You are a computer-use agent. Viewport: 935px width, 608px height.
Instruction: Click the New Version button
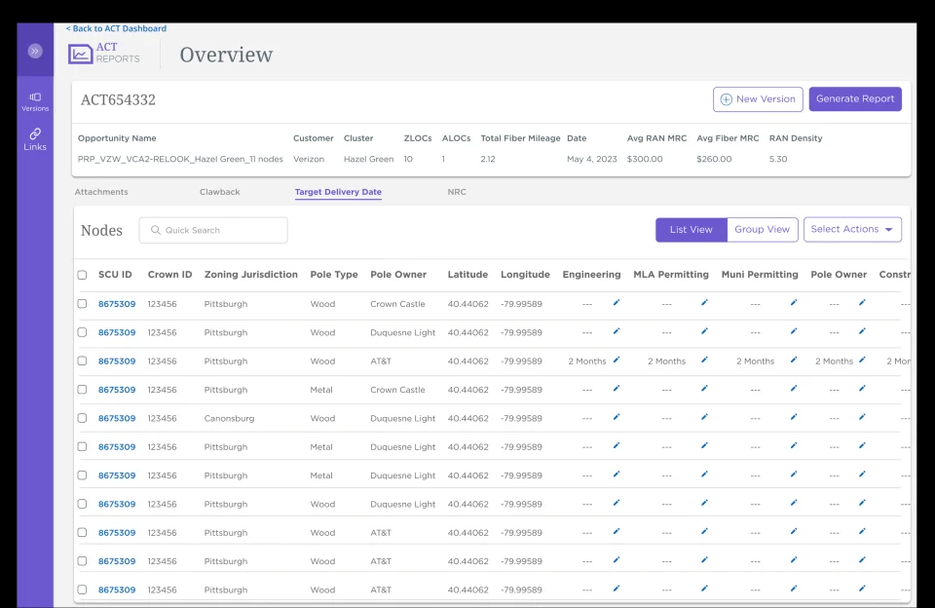coord(758,99)
